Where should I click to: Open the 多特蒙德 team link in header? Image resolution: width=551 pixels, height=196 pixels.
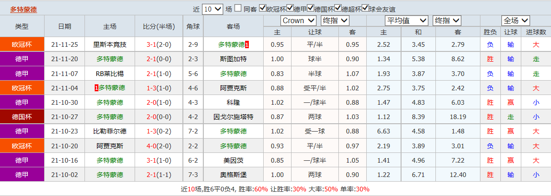coord(23,9)
